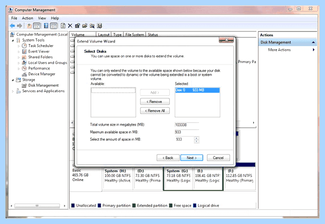Click the magnifier Explore toolbar icon
Screen dimensions: 325x224
point(92,26)
